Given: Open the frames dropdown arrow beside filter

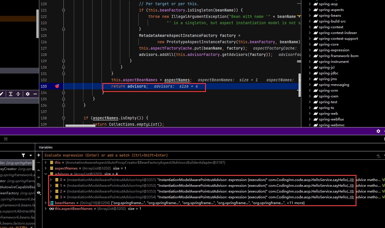Looking at the screenshot, I should click(x=31, y=156).
